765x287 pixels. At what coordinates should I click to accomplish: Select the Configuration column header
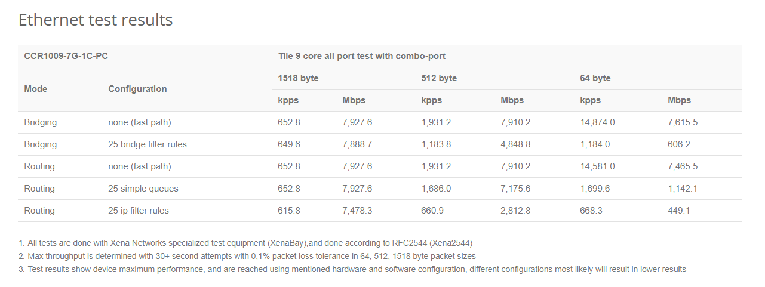point(137,89)
